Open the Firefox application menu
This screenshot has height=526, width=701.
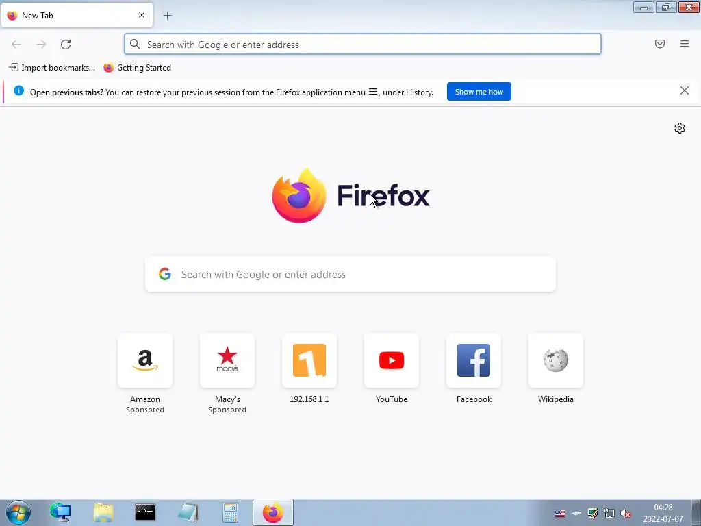tap(685, 44)
